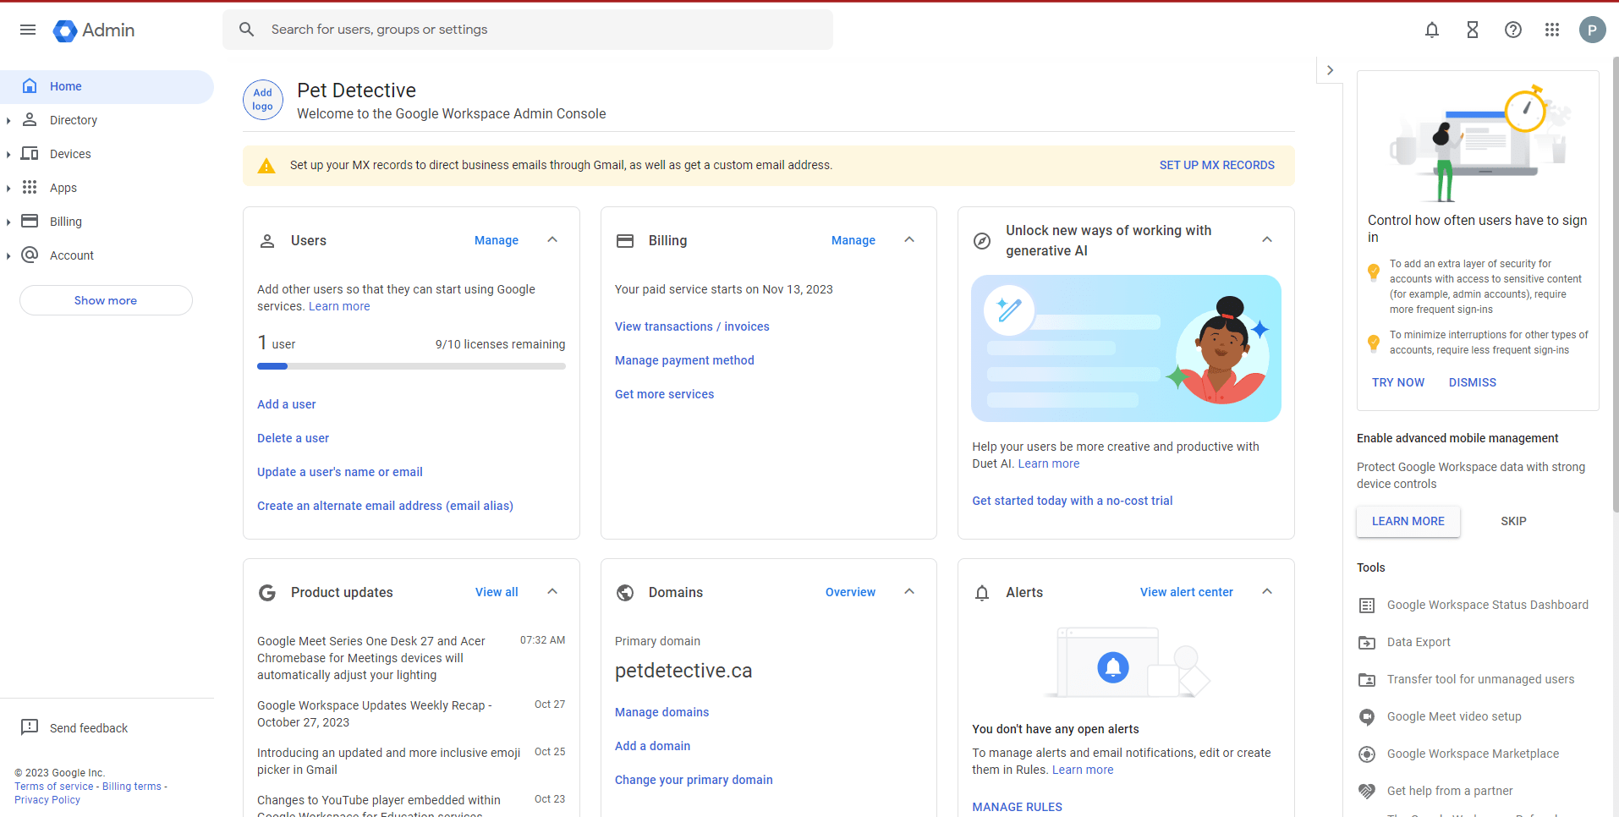Open the tasks hourglass icon
The height and width of the screenshot is (817, 1619).
[x=1472, y=30]
